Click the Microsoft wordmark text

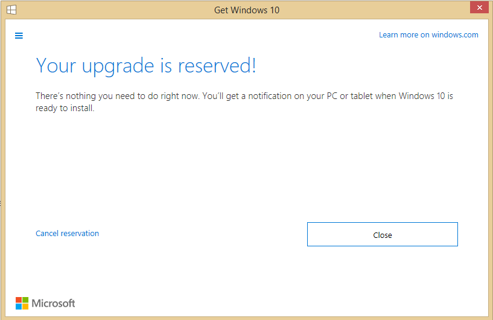click(x=53, y=303)
